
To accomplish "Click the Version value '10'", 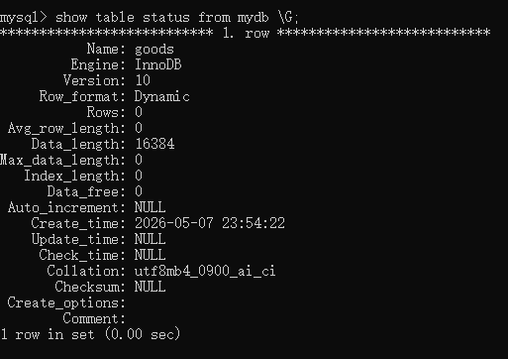I will [x=143, y=80].
